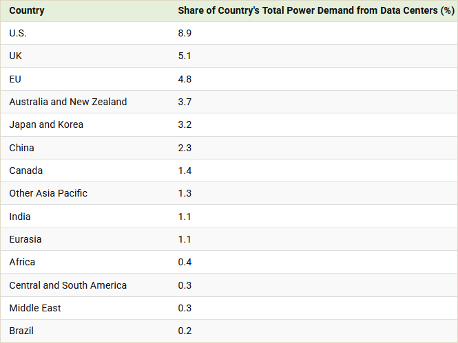Click the Eurasia country cell
Viewport: 458px width, 343px height.
click(25, 239)
